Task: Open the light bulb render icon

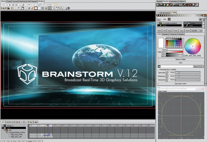Action: click(x=164, y=5)
